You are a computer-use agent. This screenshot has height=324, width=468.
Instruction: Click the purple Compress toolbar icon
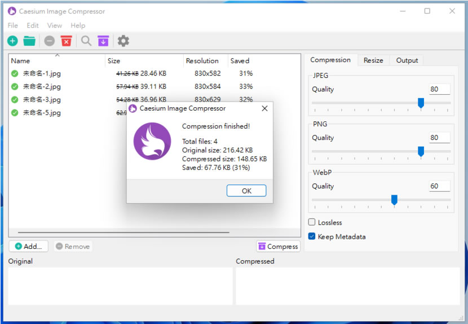103,41
